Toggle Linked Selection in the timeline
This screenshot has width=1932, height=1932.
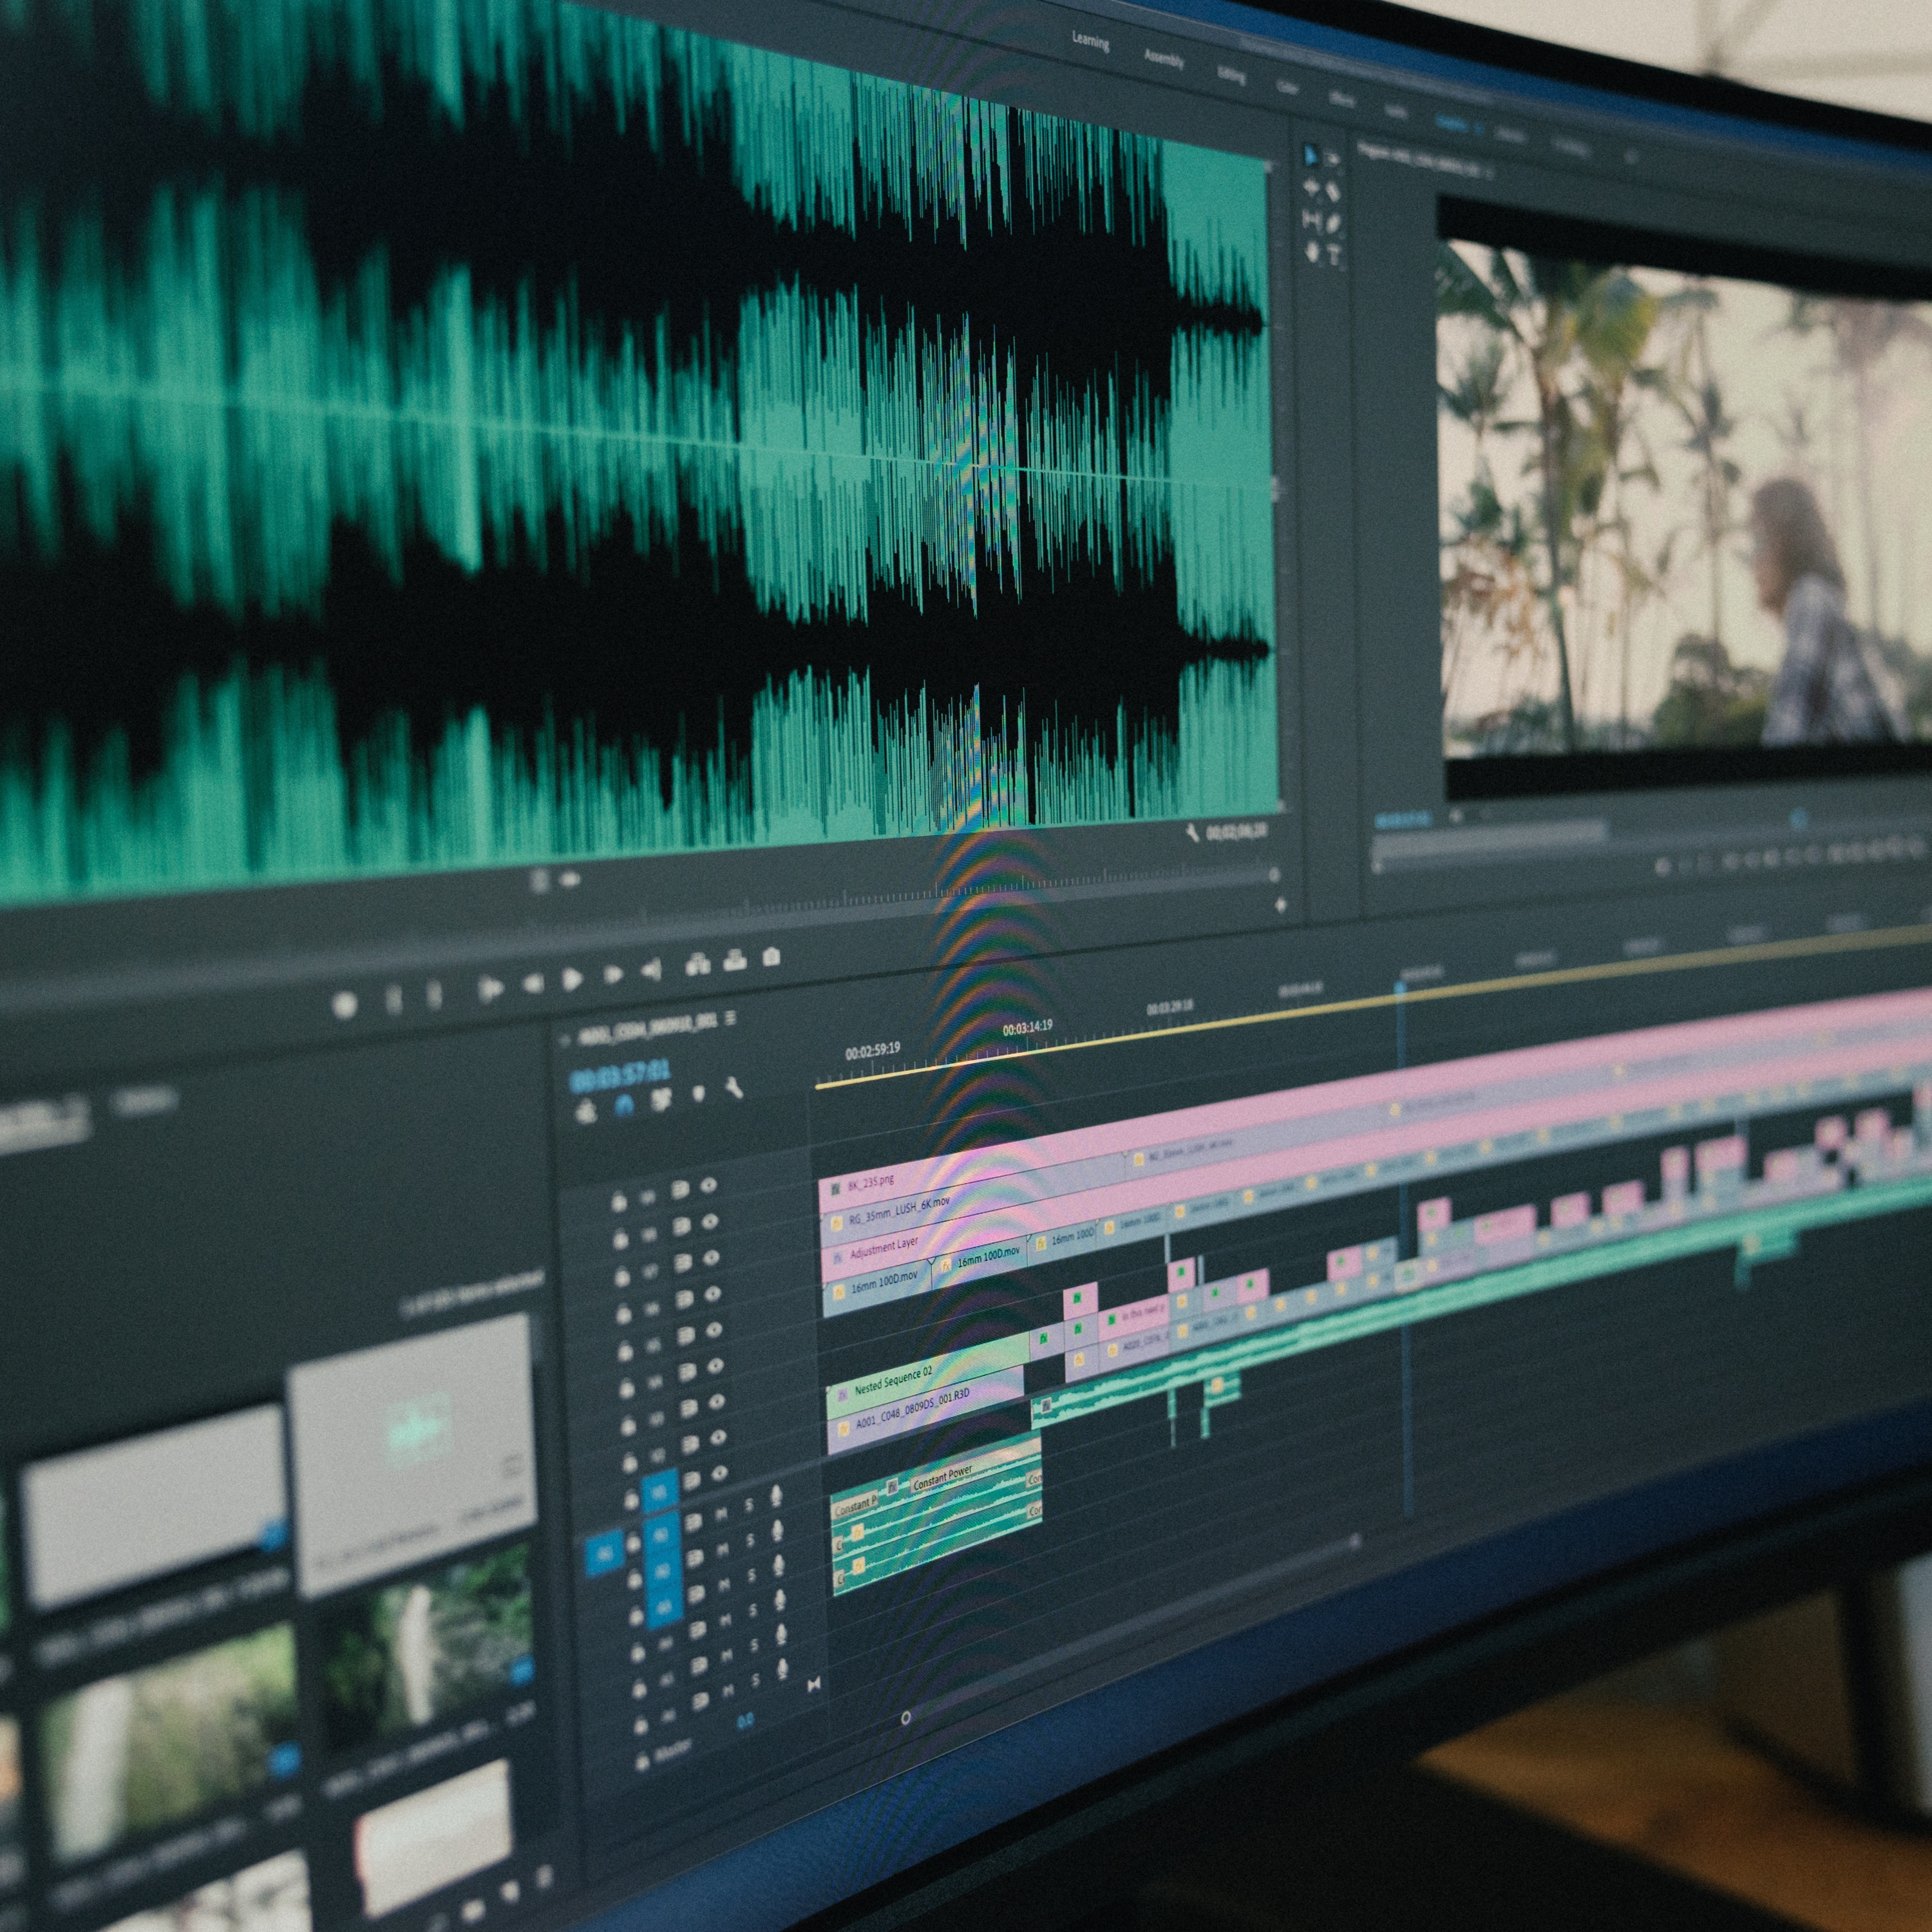pos(661,1100)
